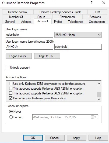Viewport: 109px width, 143px height.
Task: Open the Log On To dialog
Action: tap(47, 56)
